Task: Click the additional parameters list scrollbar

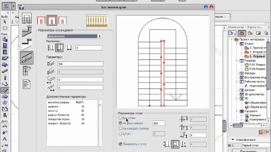Action: [100, 123]
